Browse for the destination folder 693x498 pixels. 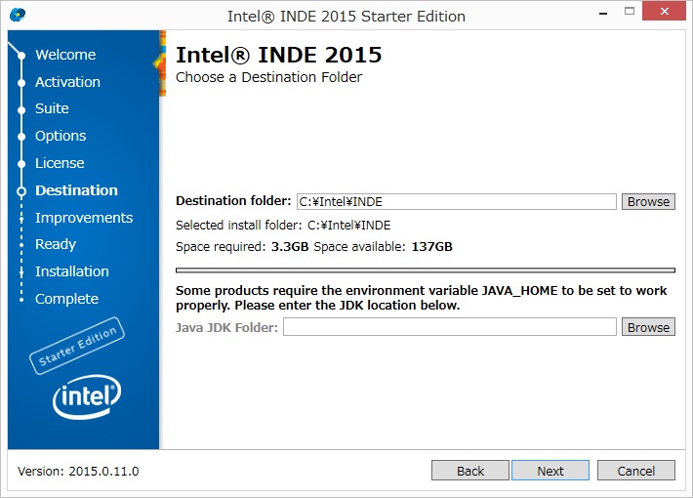[x=648, y=201]
